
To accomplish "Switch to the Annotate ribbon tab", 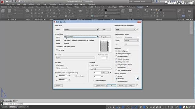I will 55,7.
